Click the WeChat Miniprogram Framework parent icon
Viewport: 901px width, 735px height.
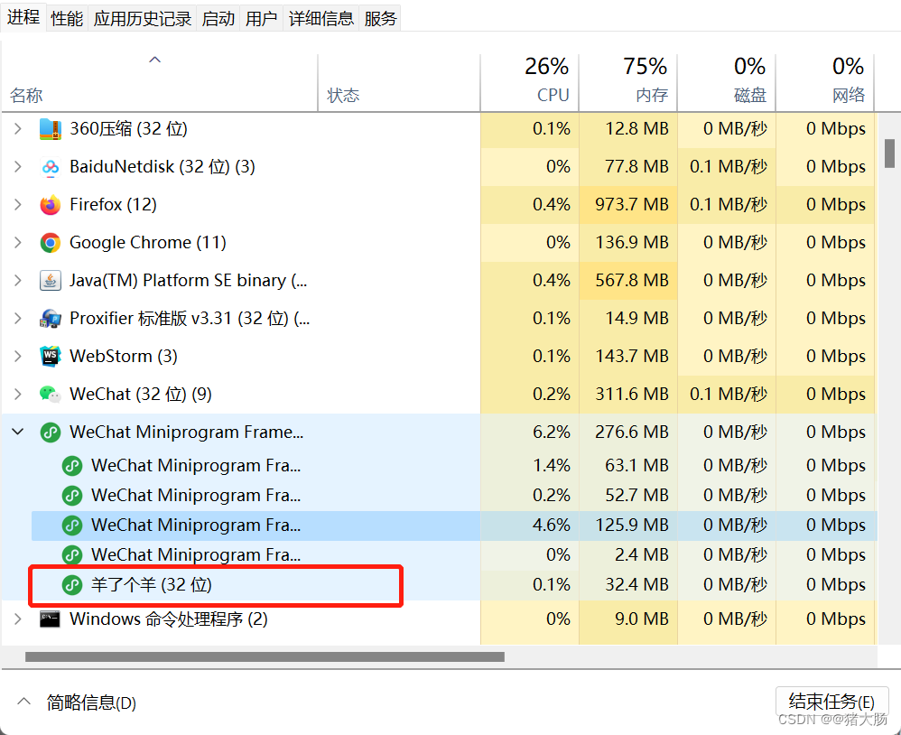tap(50, 433)
